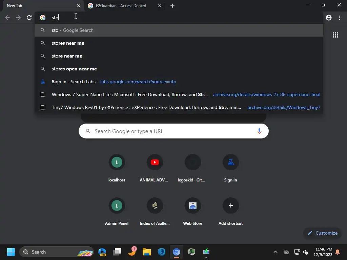The width and height of the screenshot is (347, 260).
Task: Reload the current page
Action: (x=29, y=18)
